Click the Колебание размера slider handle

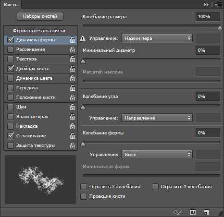tap(220, 28)
